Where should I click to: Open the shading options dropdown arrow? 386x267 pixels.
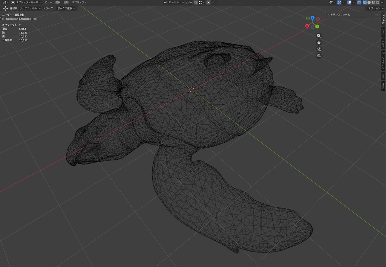point(381,2)
